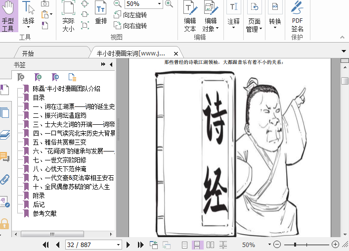Open bookmark 七、一世文宗欧阳修
This screenshot has height=251, width=349.
[x=59, y=160]
